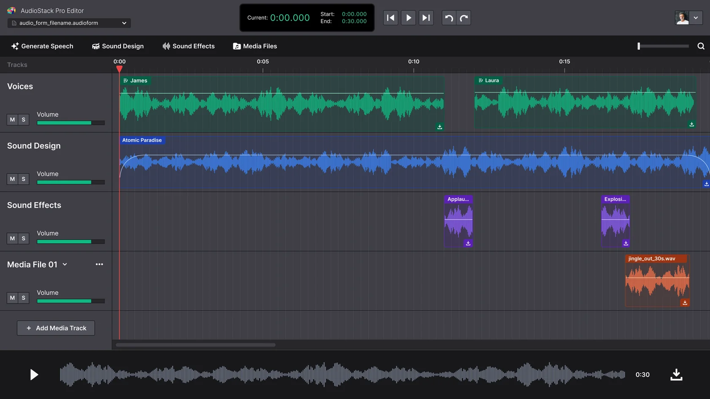The height and width of the screenshot is (399, 710).
Task: Mute the Sound Design track
Action: (12, 179)
